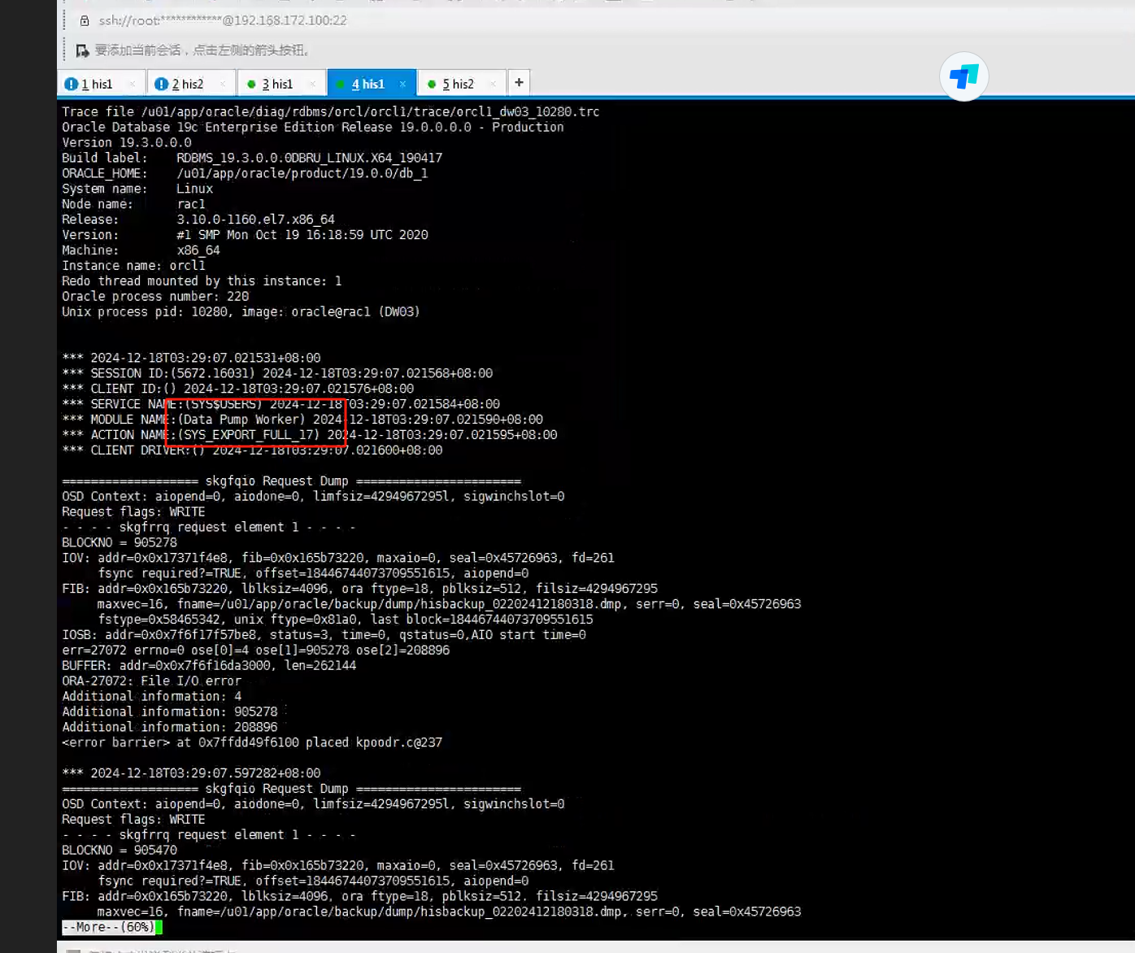Click the "err=27072 errno=0" line
The image size is (1135, 953).
click(x=255, y=651)
